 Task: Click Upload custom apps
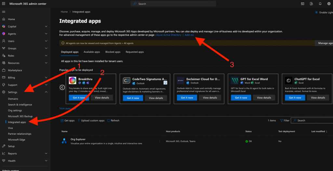91,120
